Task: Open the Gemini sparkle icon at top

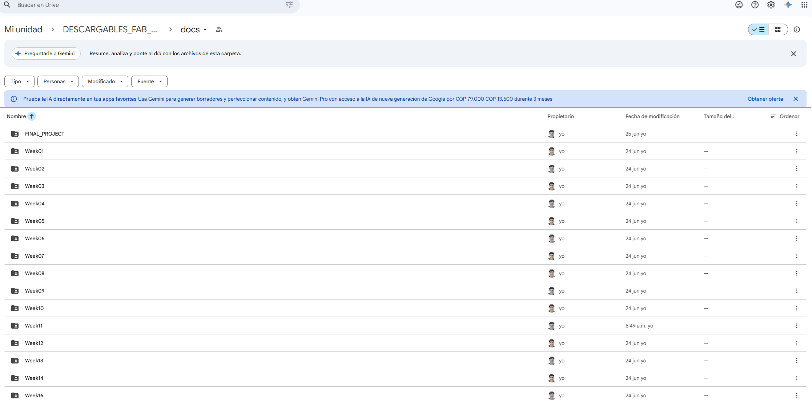Action: [x=788, y=5]
